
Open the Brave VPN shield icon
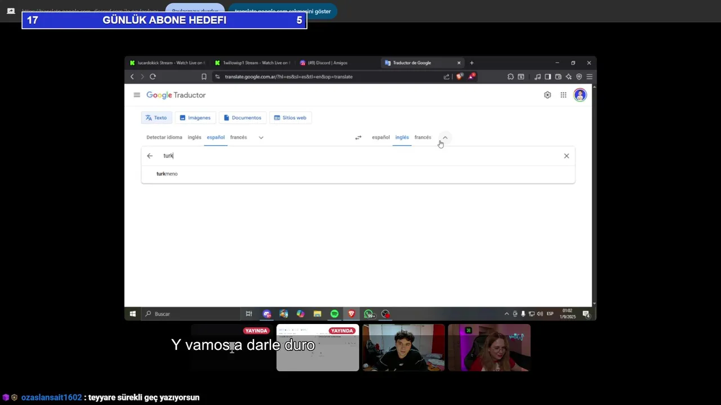pos(579,76)
